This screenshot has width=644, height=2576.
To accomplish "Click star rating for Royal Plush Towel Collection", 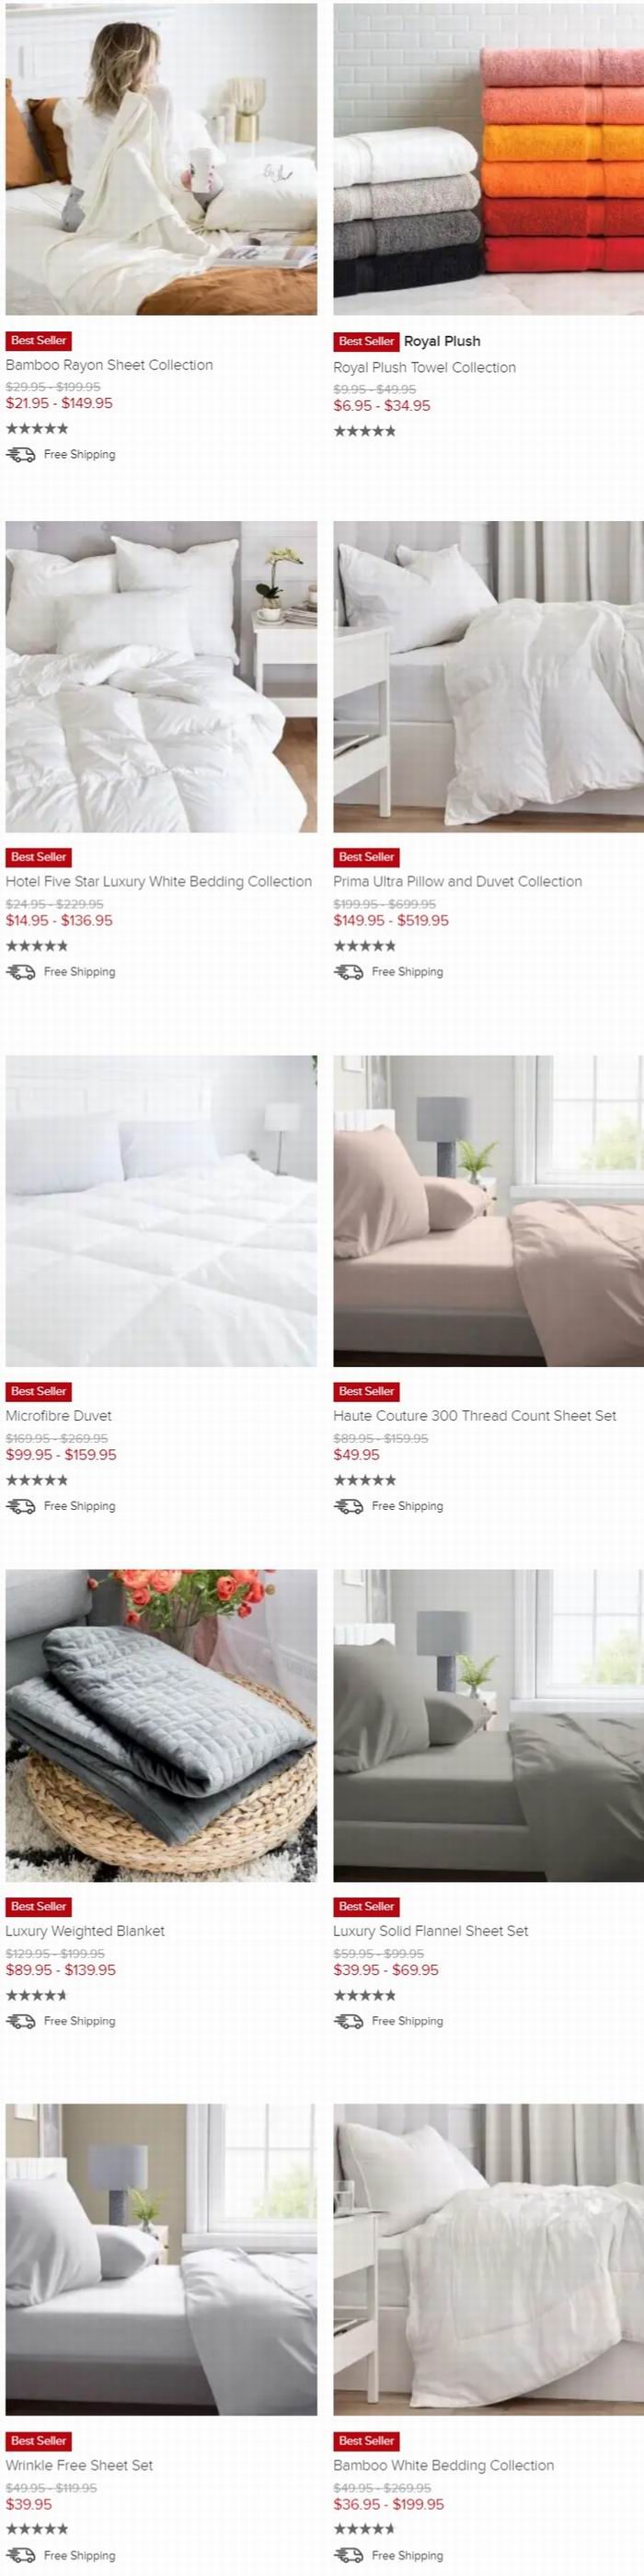I will click(365, 432).
